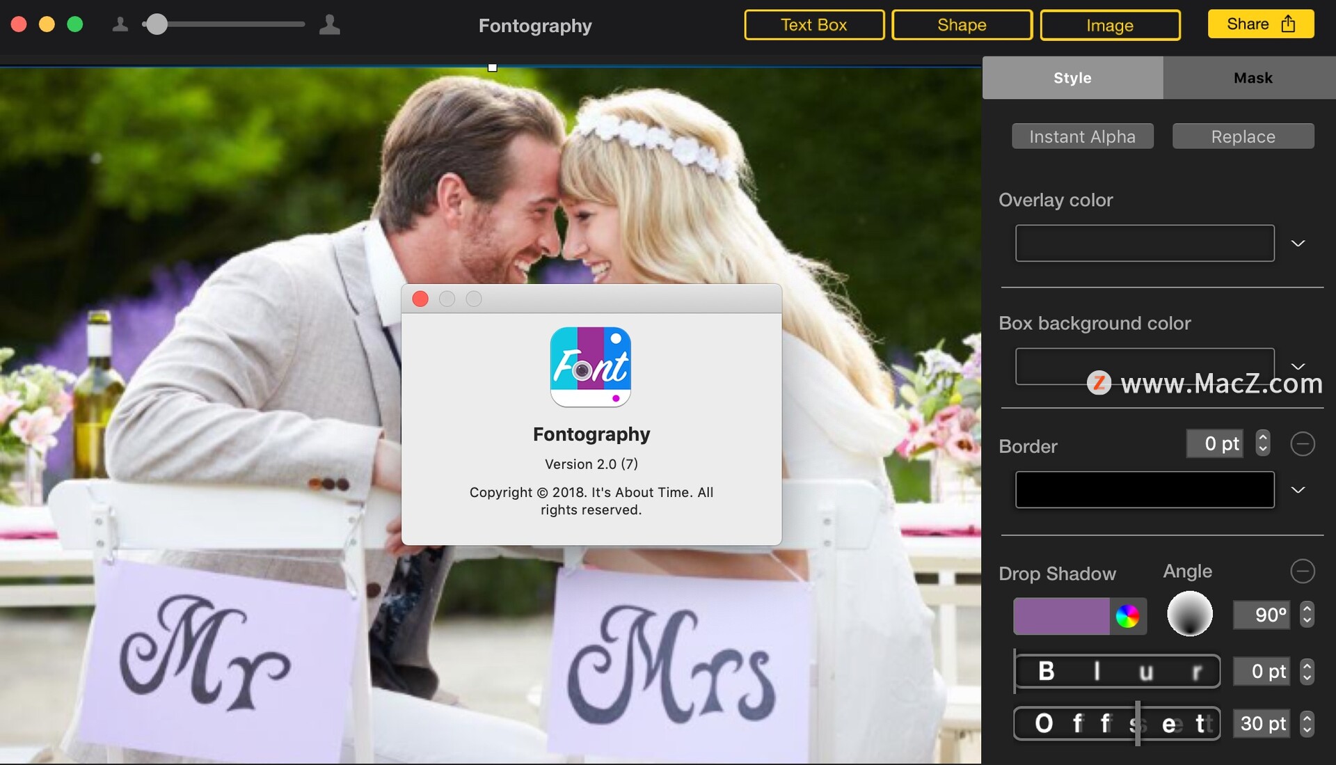The height and width of the screenshot is (765, 1336).
Task: Insert an Image
Action: [1110, 25]
